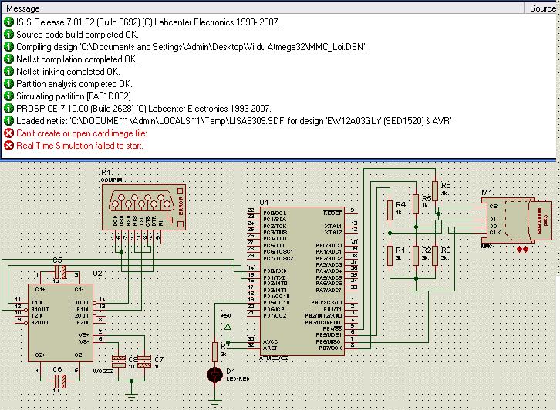Select resistor R7 above the LED

point(214,352)
